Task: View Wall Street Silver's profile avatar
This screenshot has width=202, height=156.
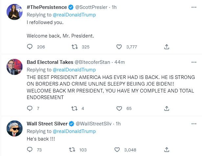Action: click(x=14, y=128)
